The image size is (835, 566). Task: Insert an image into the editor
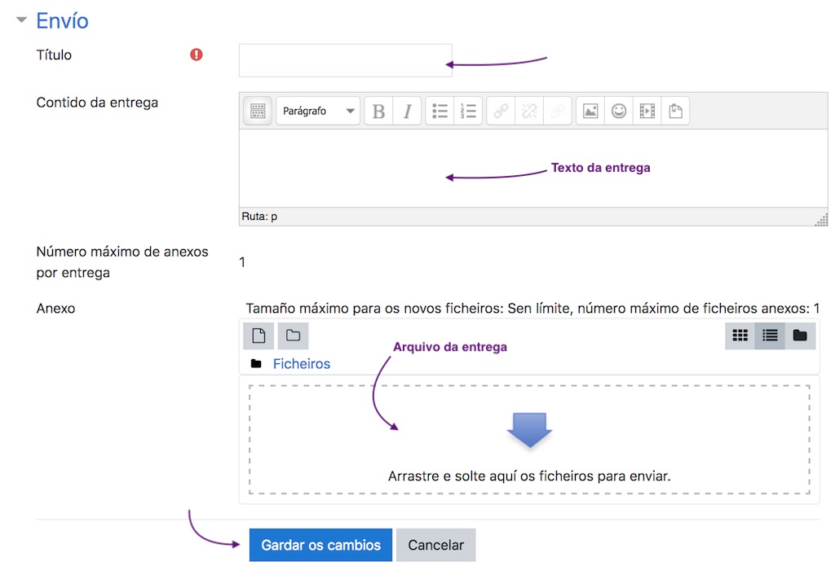[x=590, y=112]
